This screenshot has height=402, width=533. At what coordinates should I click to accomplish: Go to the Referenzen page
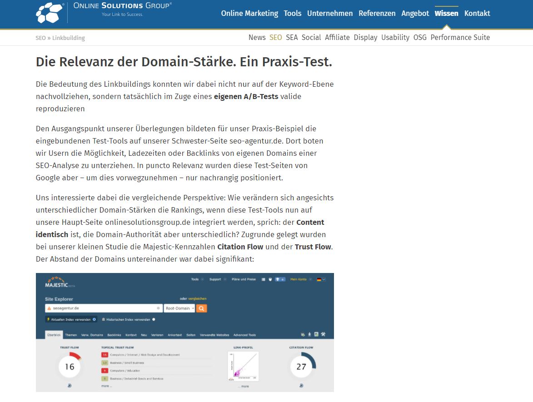[377, 13]
